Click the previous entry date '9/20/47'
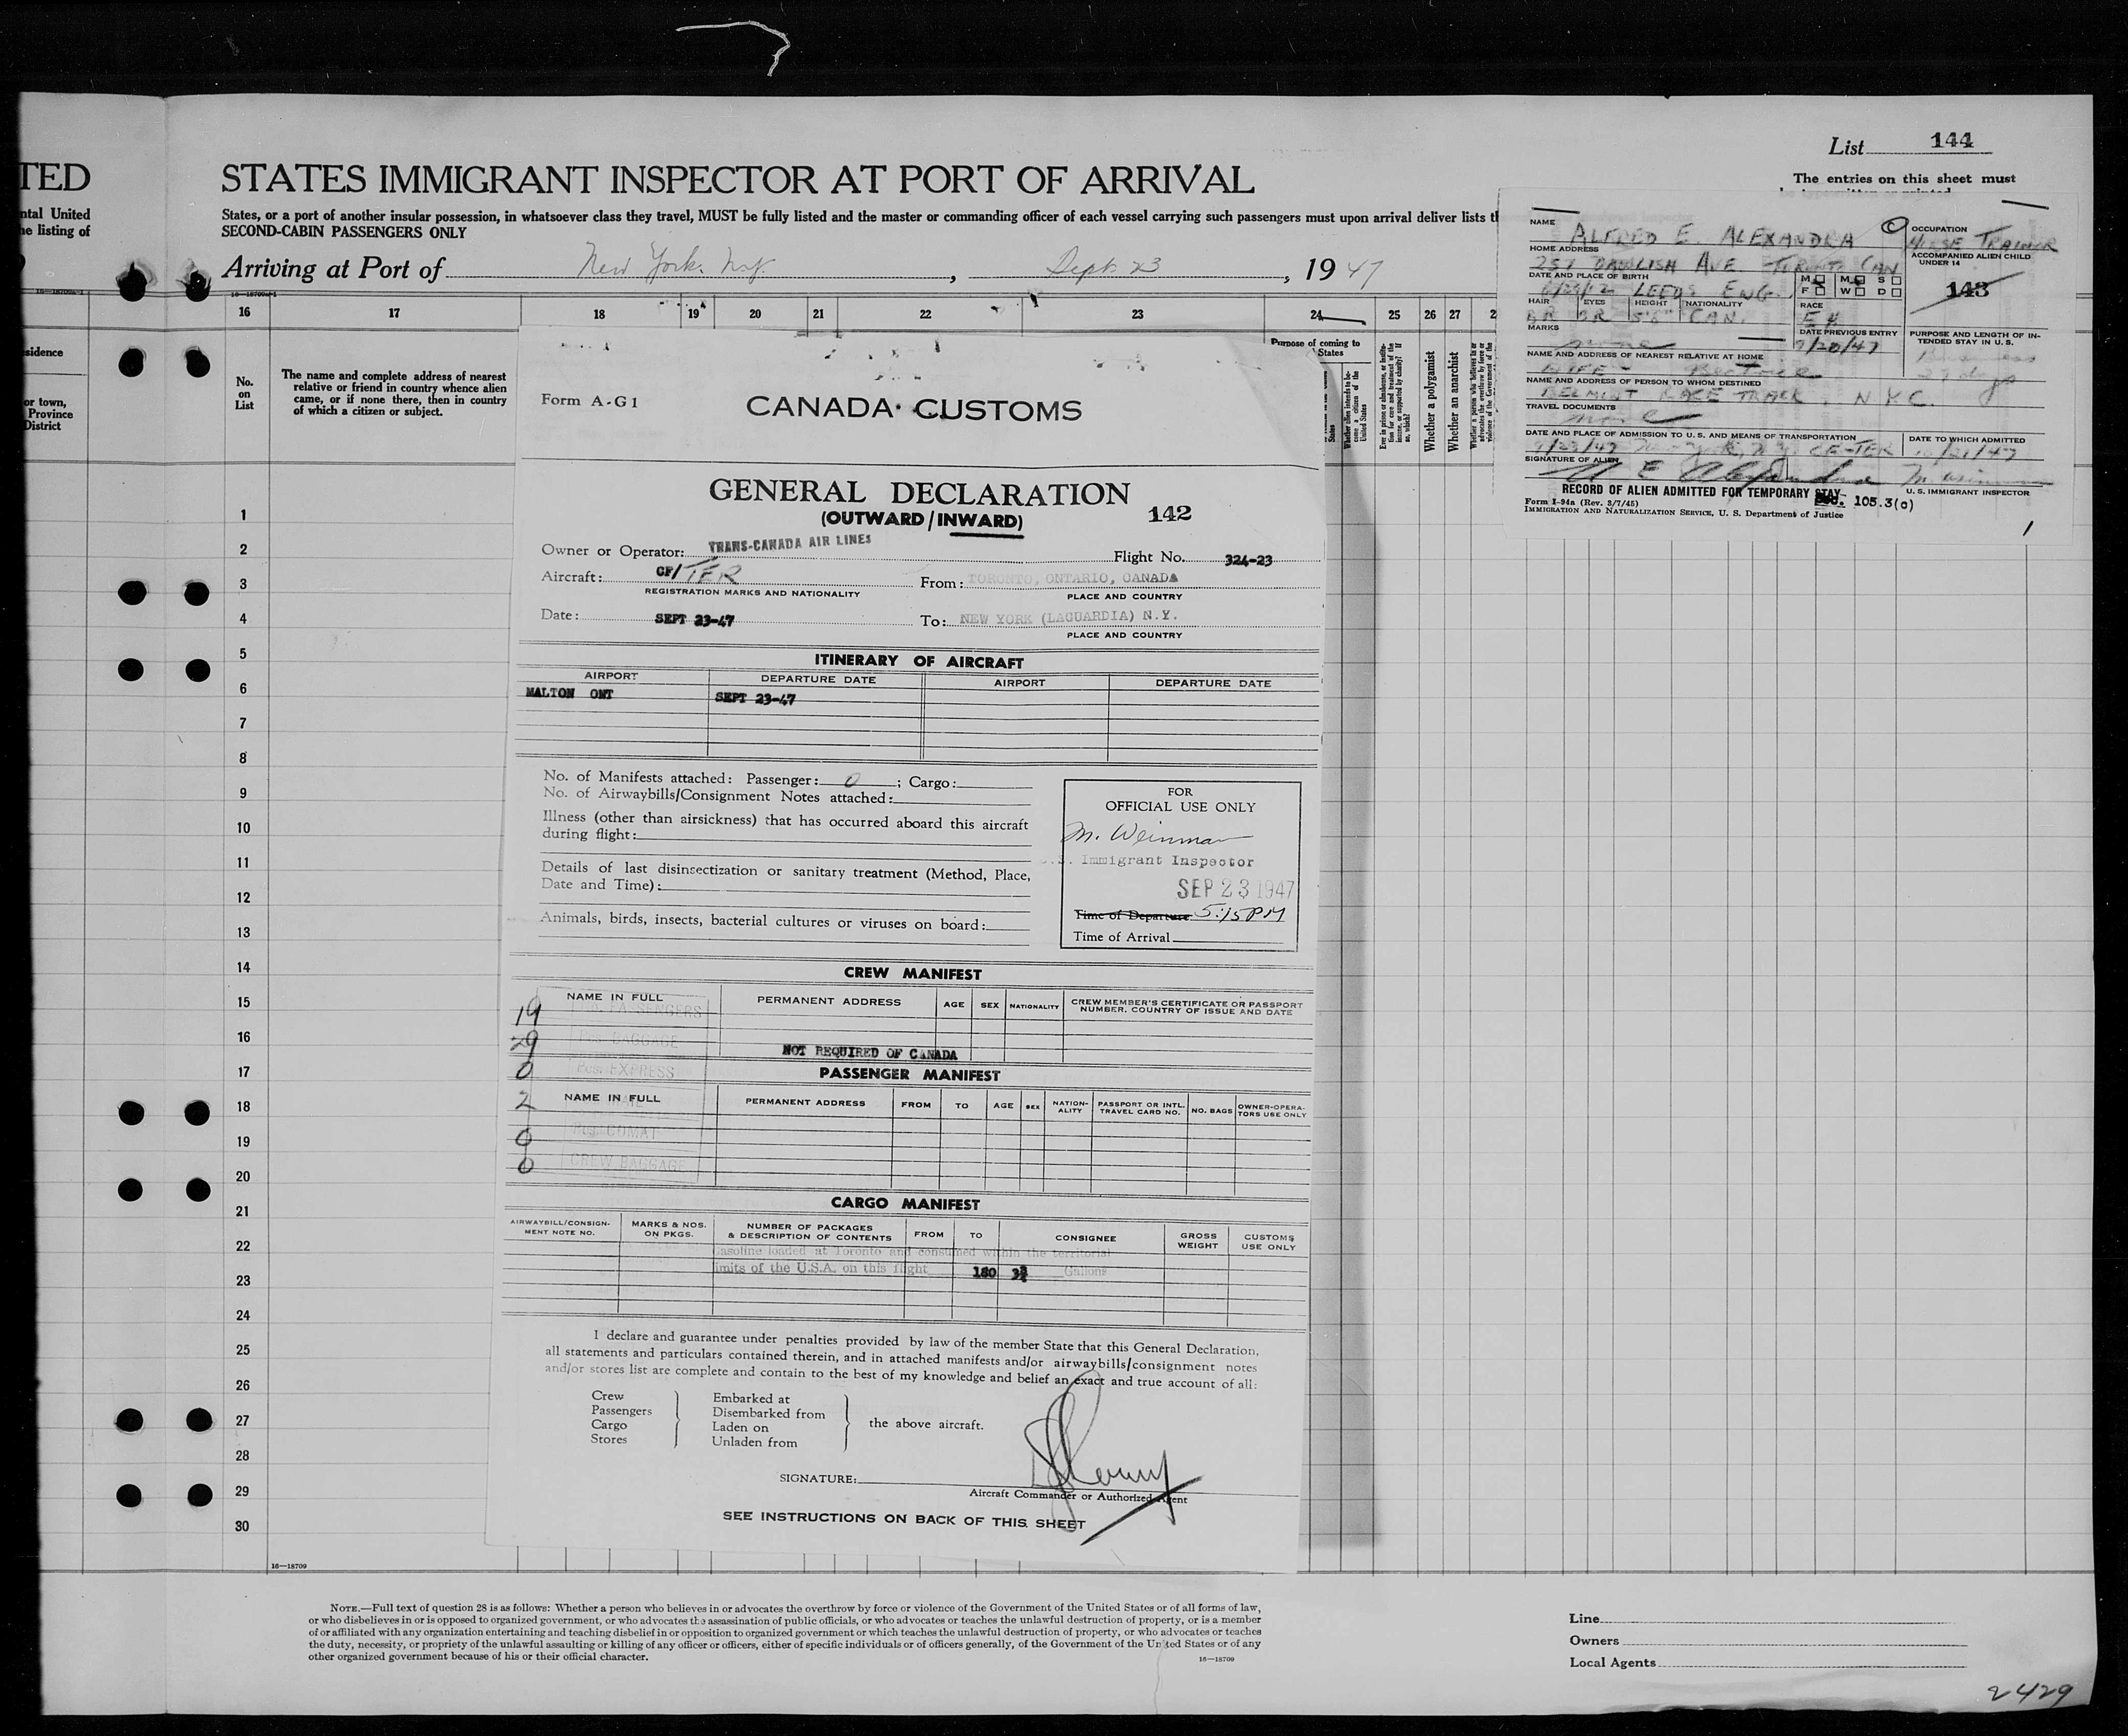This screenshot has width=2128, height=1736. [1837, 345]
